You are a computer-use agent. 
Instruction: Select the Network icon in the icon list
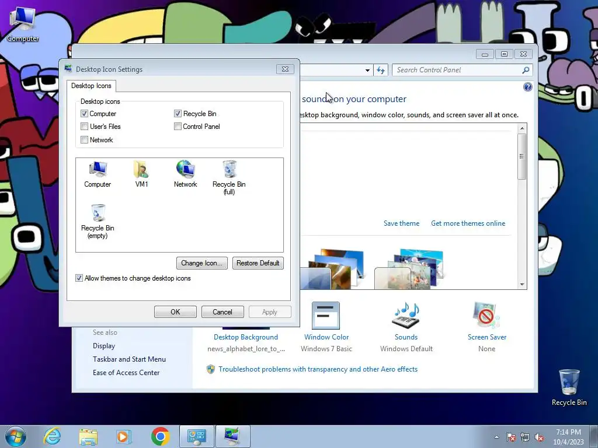click(x=185, y=174)
